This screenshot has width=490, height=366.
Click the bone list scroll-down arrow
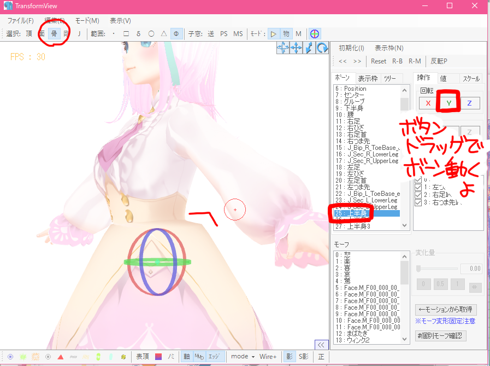405,225
